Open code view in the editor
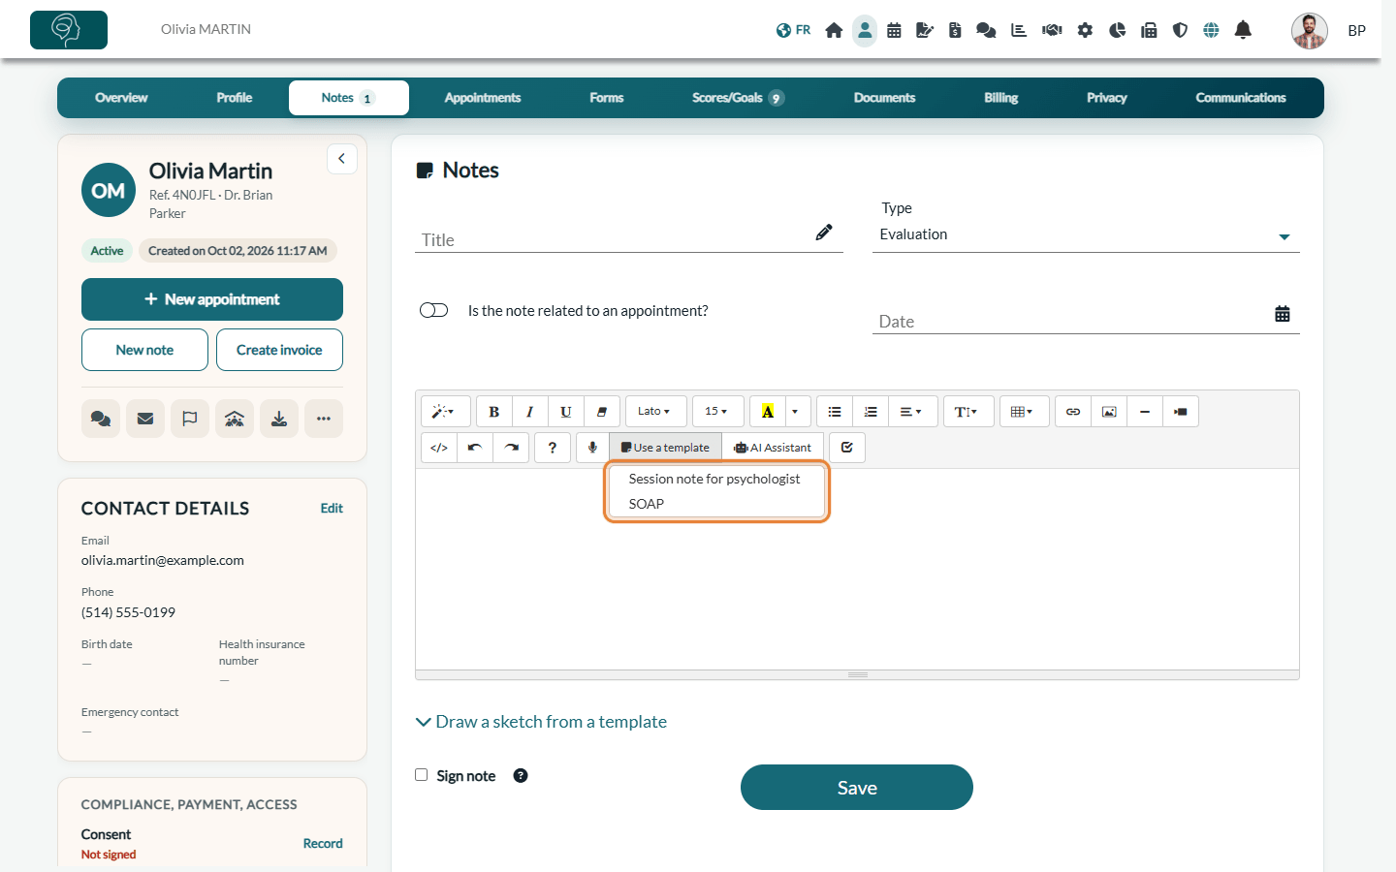 [x=439, y=448]
